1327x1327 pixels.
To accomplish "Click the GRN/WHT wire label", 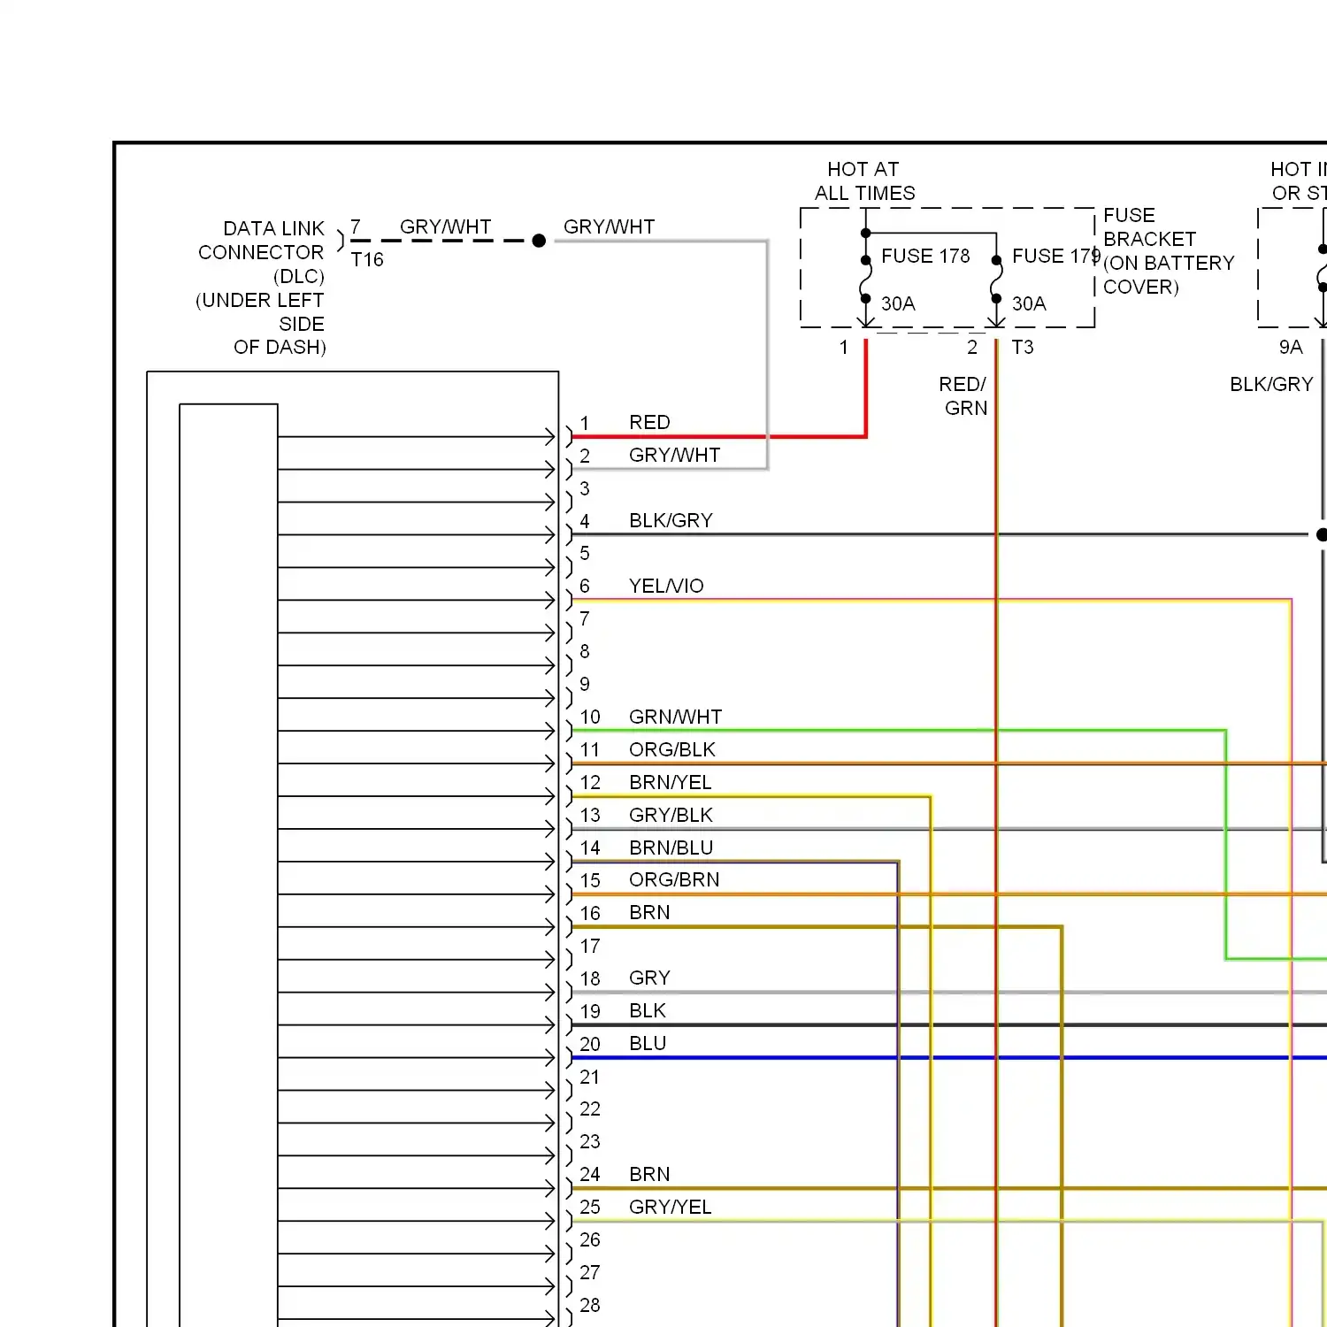I will 675,717.
